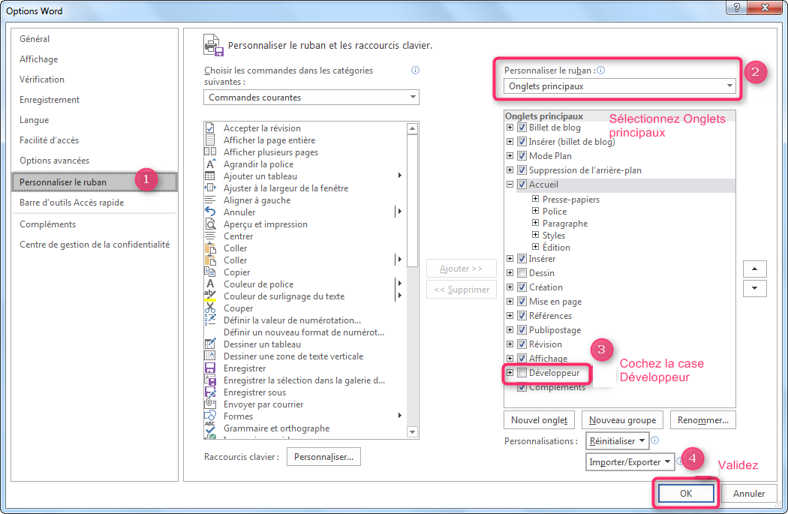The height and width of the screenshot is (514, 788).
Task: Enable the Dessin tab checkbox
Action: click(522, 273)
